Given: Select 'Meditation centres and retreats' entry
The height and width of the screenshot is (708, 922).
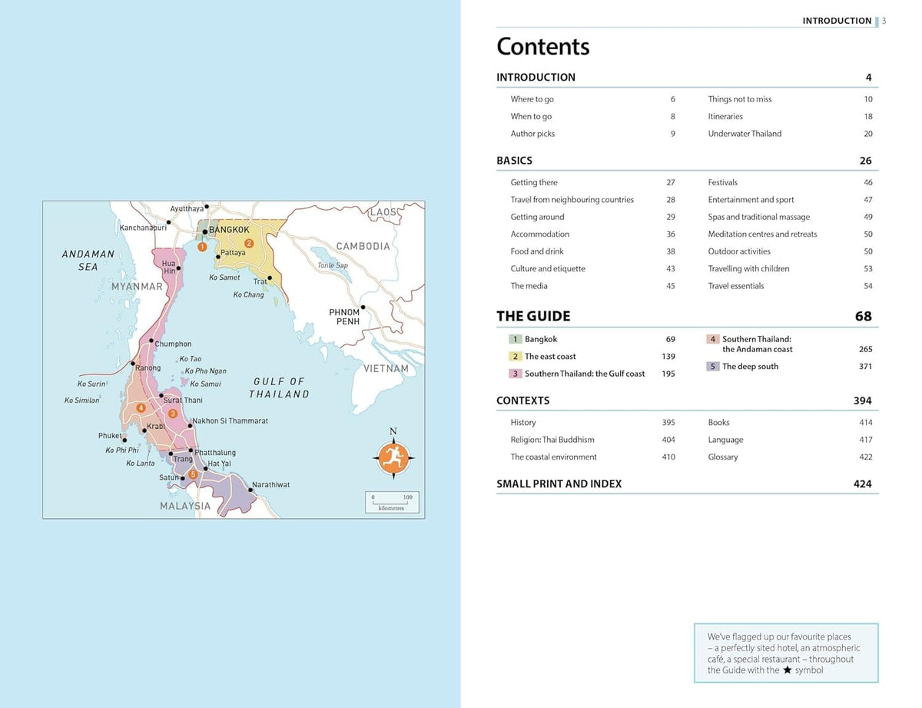Looking at the screenshot, I should (763, 234).
